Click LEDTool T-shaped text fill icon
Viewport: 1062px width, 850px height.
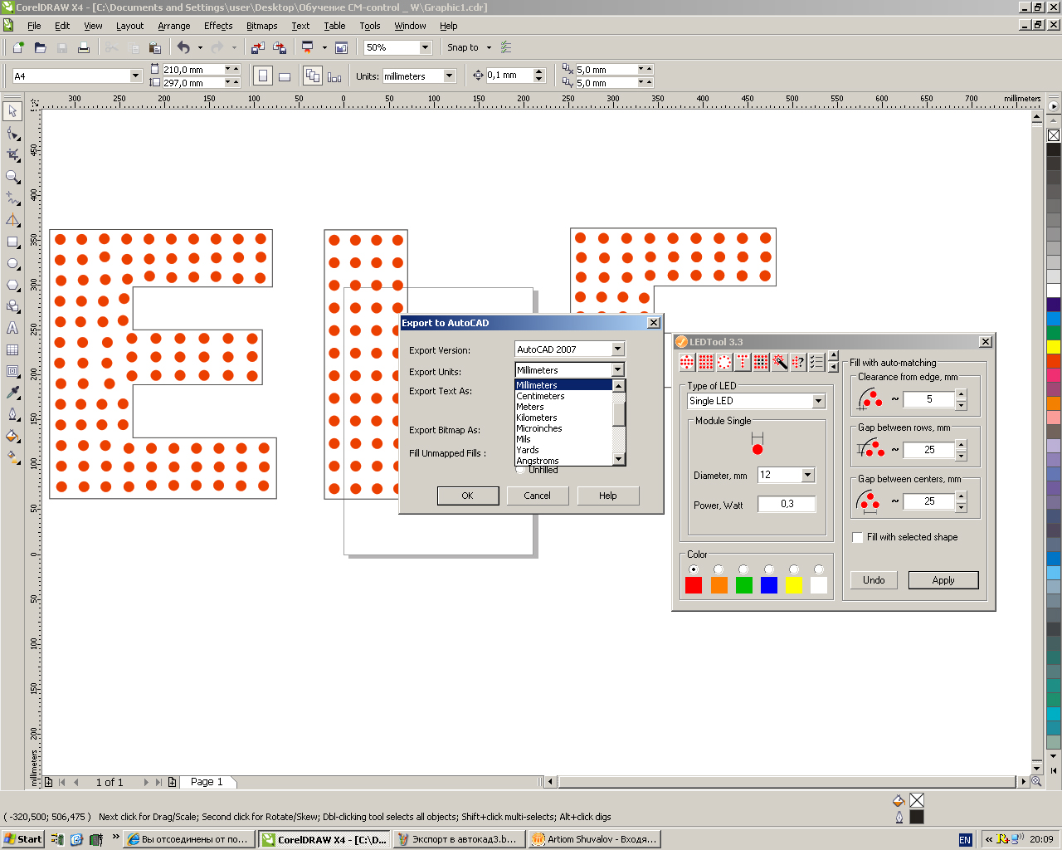[743, 362]
